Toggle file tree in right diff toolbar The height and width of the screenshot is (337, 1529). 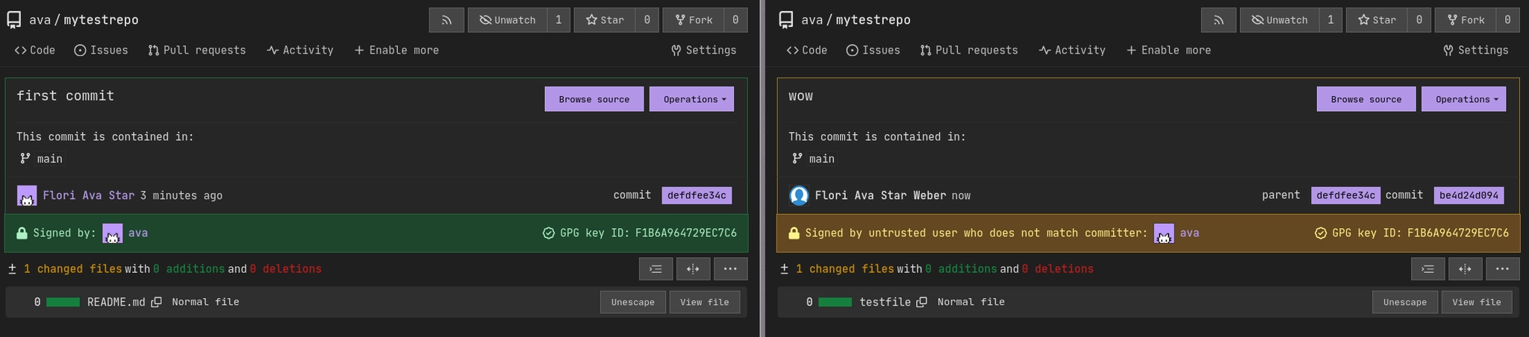(1427, 269)
